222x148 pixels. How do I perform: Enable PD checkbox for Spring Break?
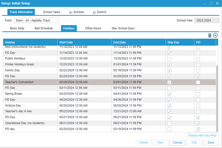(198, 94)
